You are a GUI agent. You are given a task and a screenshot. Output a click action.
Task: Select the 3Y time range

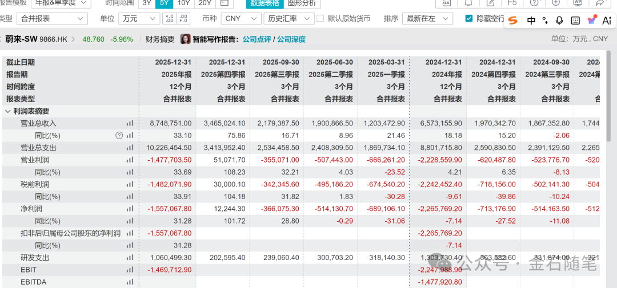147,3
